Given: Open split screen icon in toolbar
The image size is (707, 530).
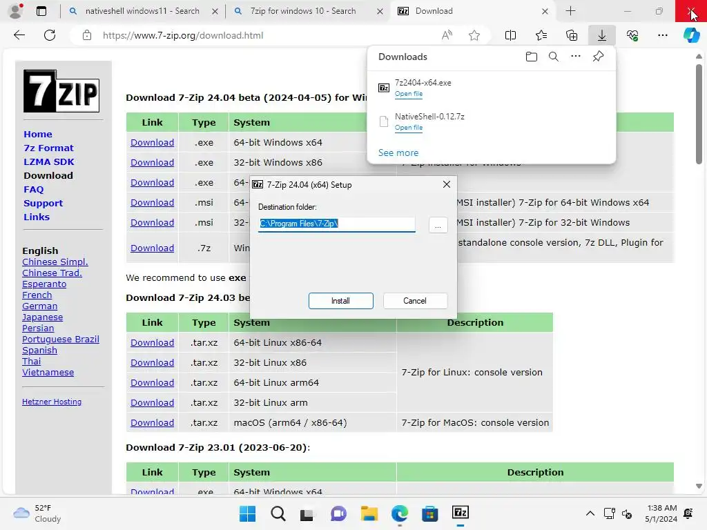Looking at the screenshot, I should 510,35.
